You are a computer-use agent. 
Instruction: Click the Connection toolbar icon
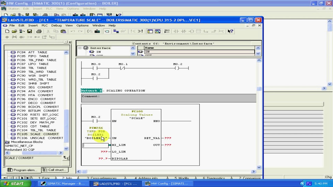(x=221, y=31)
